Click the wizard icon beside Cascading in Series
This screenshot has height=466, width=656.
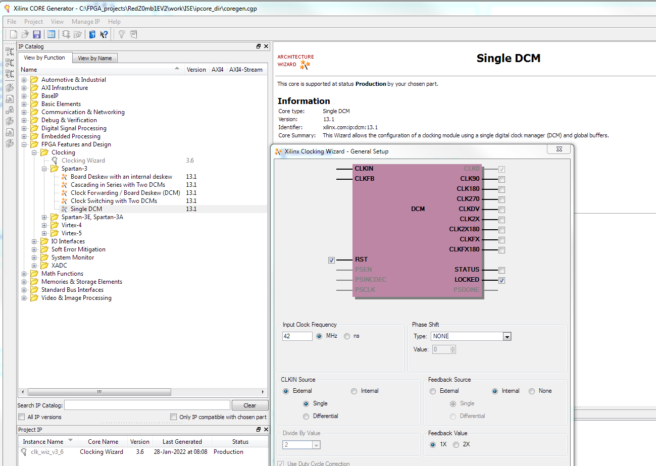tap(64, 185)
